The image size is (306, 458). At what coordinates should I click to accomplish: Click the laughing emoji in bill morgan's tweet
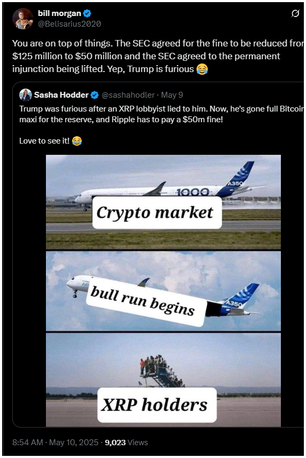202,69
